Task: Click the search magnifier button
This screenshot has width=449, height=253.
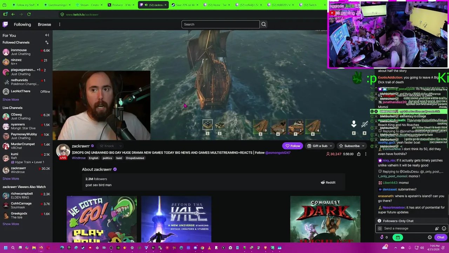Action: (263, 24)
